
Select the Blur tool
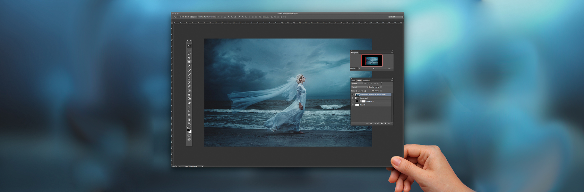(189, 95)
